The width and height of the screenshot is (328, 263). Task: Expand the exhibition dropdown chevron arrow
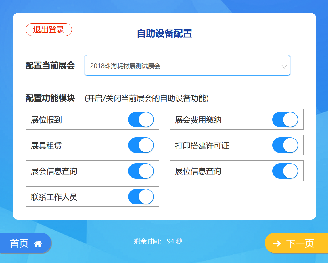point(284,67)
